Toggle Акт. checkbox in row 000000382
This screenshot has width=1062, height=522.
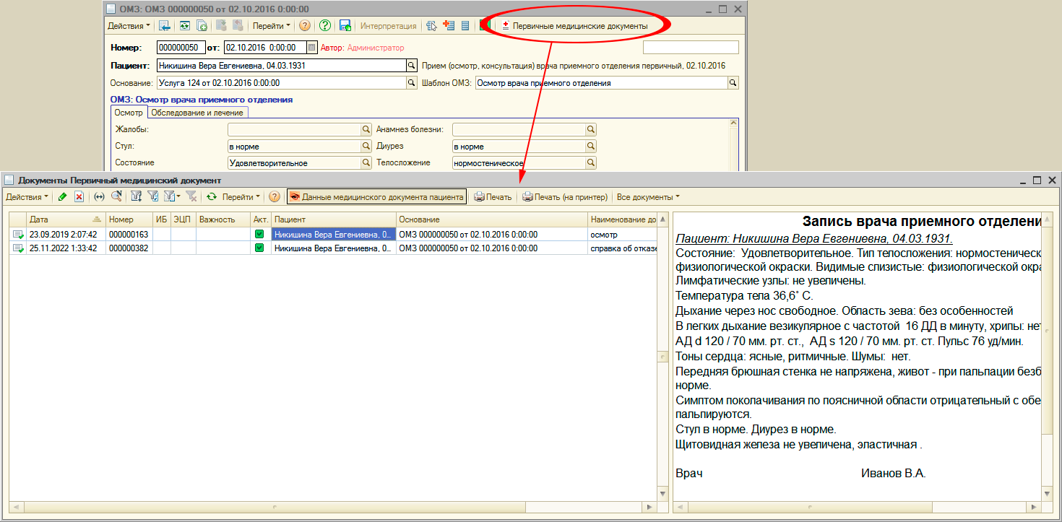click(x=259, y=248)
